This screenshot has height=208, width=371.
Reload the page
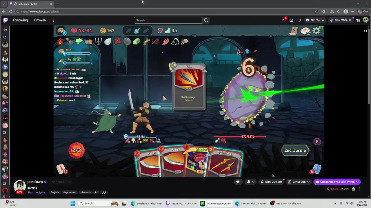(x=11, y=12)
